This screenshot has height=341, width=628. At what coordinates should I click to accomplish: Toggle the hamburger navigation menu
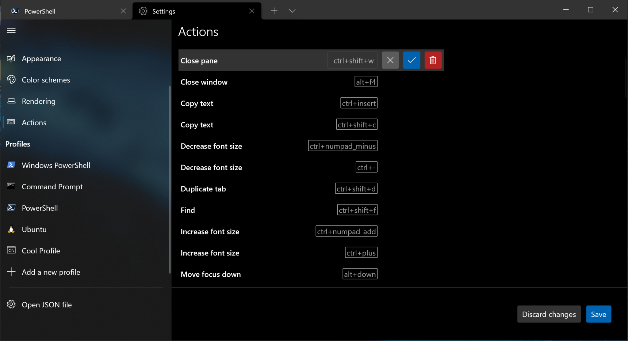pos(11,30)
